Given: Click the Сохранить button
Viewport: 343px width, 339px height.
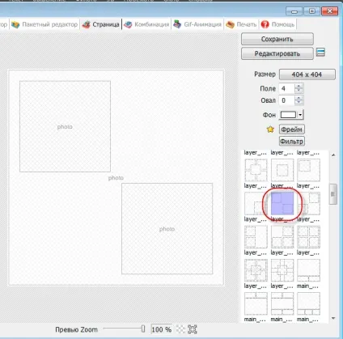Looking at the screenshot, I should tap(277, 39).
